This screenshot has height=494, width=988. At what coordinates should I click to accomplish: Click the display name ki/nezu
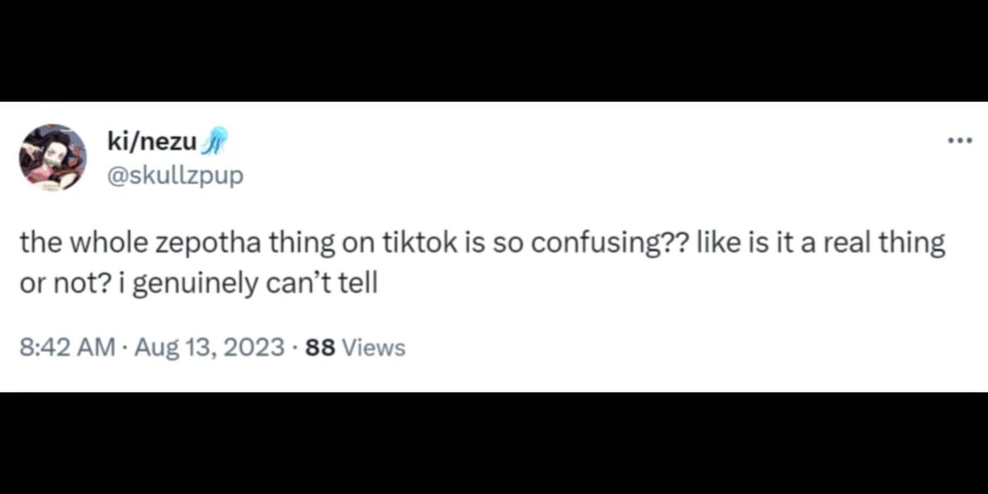click(x=152, y=140)
